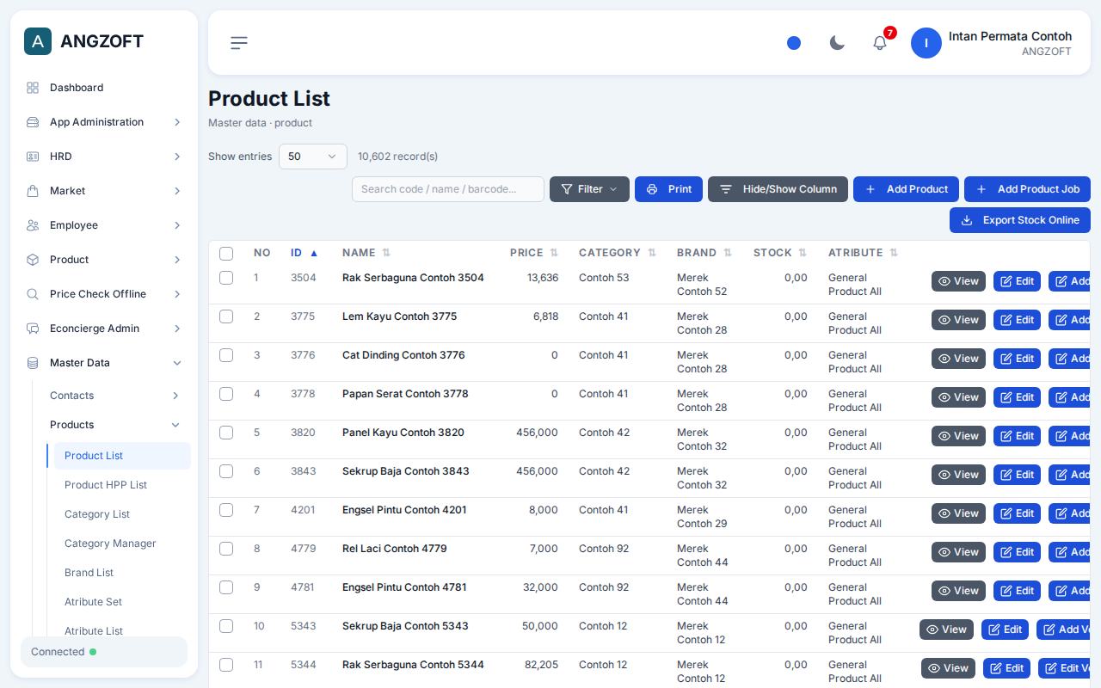The image size is (1101, 688).
Task: Collapse the Products submenu
Action: click(x=116, y=425)
